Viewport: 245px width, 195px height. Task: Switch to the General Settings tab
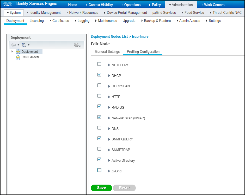(107, 51)
